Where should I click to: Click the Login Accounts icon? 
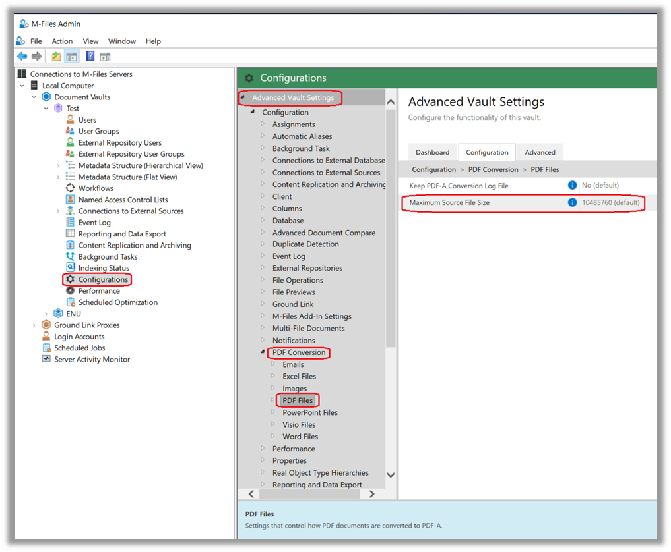coord(46,336)
